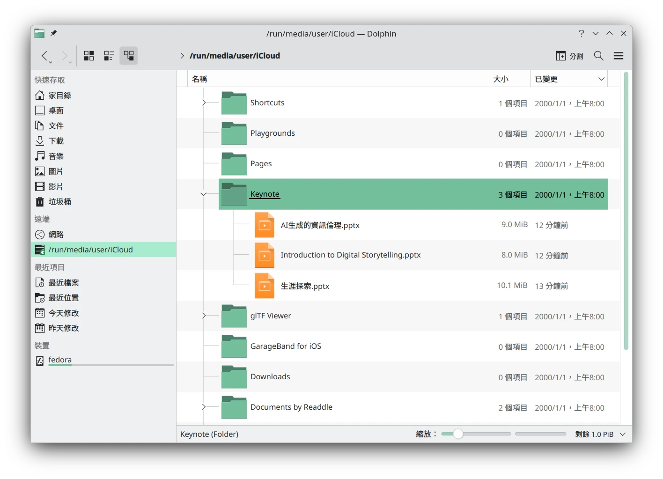The image size is (663, 479).
Task: Open 下載 in the places panel
Action: coord(56,141)
